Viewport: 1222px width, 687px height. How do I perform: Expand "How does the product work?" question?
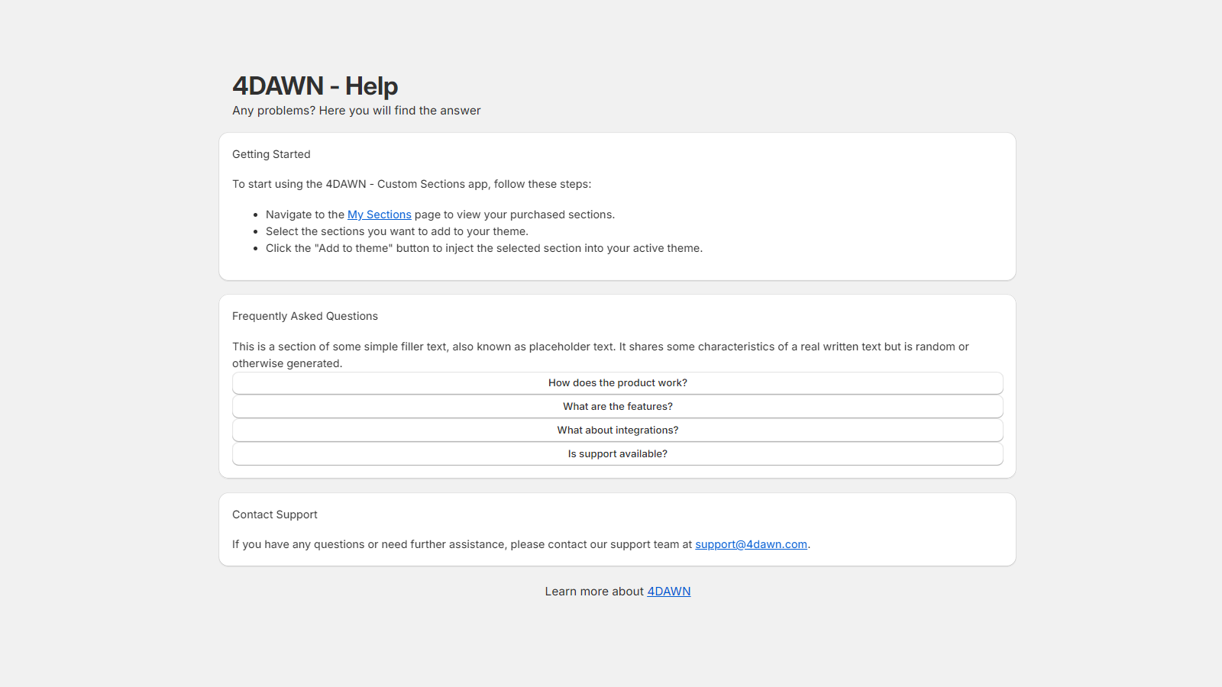pos(617,383)
